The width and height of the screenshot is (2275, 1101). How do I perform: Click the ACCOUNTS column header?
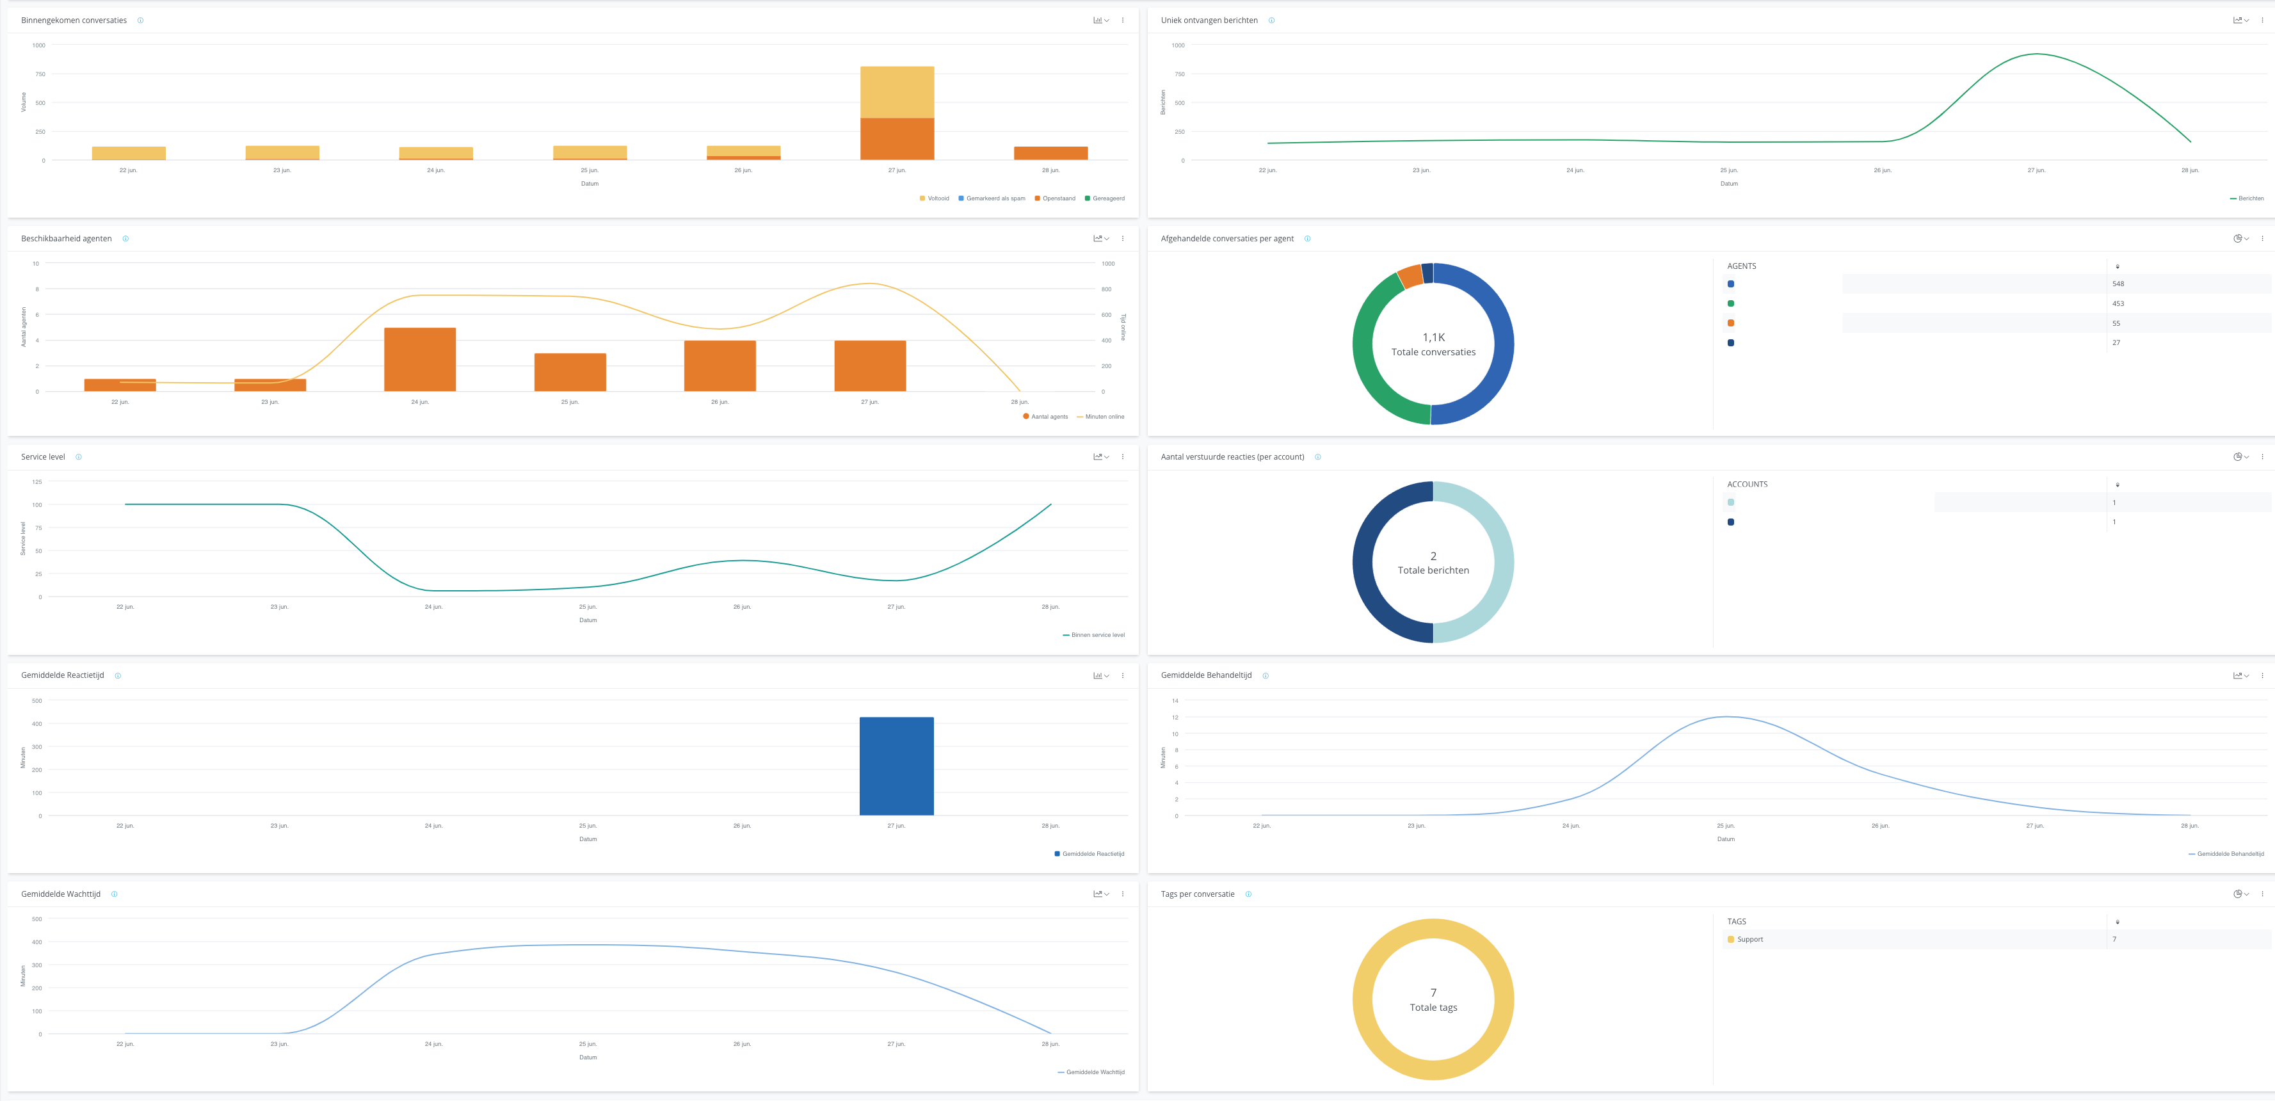[1747, 485]
